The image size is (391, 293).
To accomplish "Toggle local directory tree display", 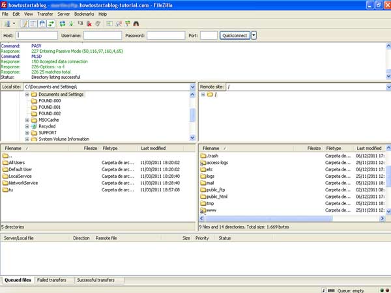I will (x=33, y=23).
